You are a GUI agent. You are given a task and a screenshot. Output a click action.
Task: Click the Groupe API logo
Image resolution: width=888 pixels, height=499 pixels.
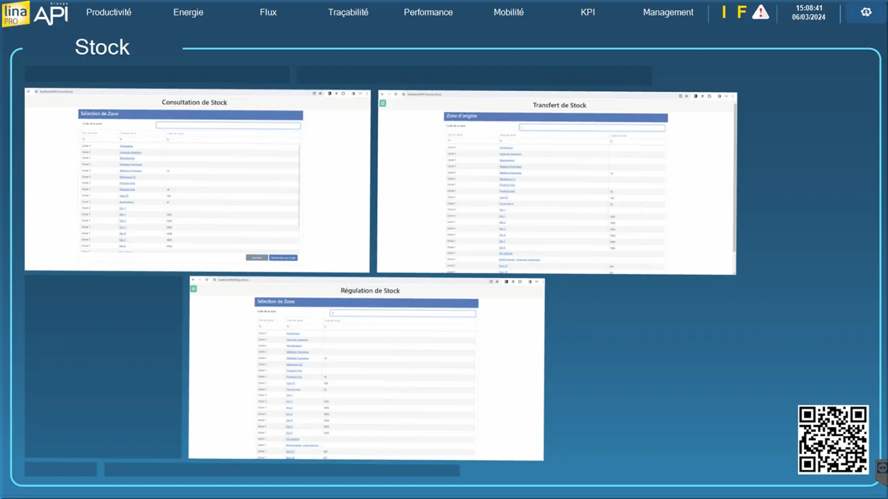click(x=51, y=14)
